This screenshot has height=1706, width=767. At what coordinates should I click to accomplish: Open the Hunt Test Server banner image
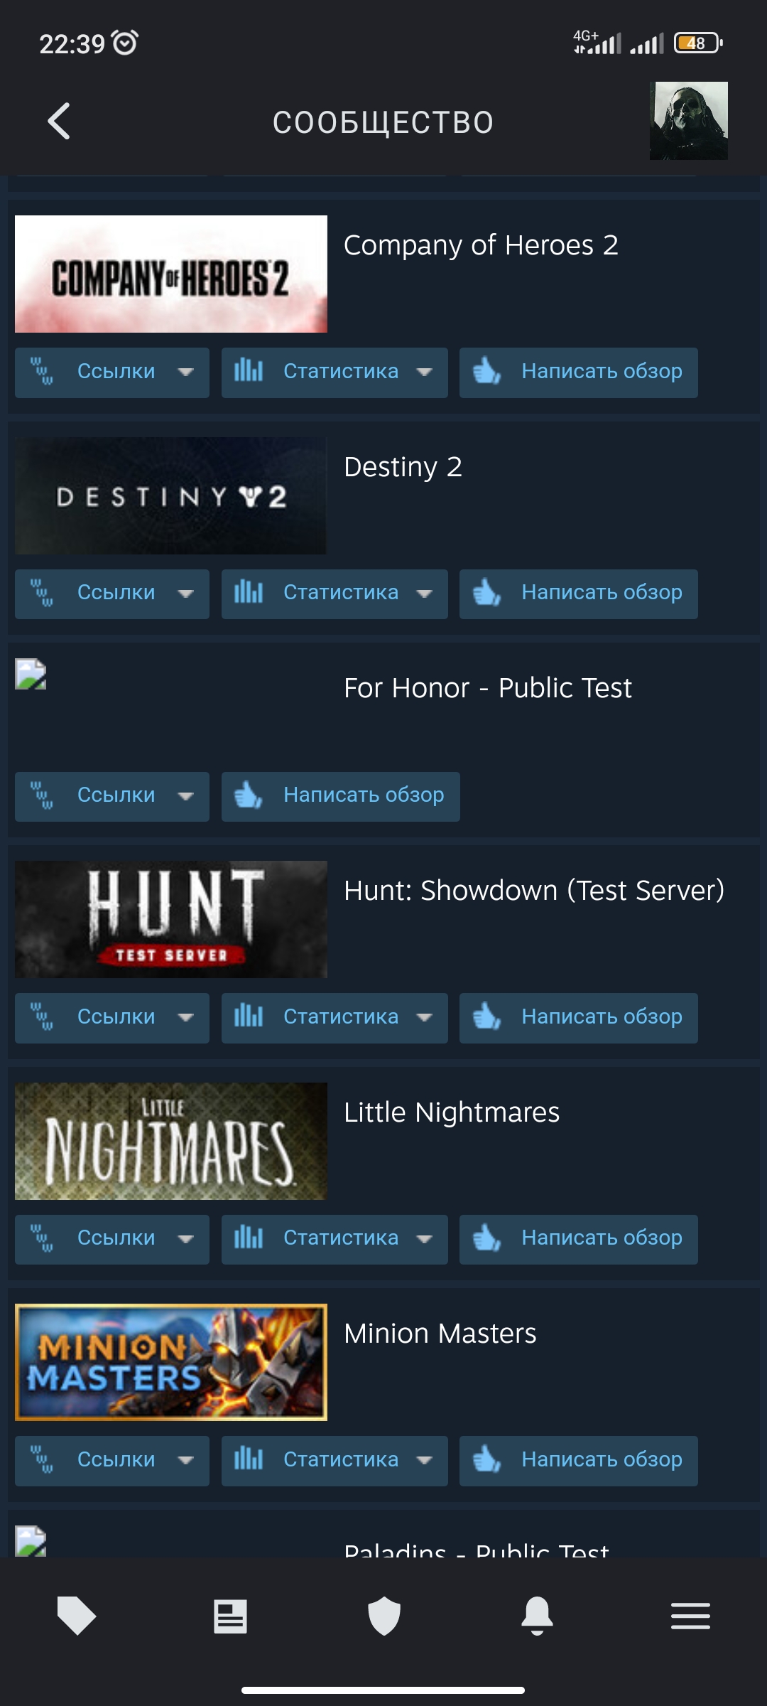[171, 919]
